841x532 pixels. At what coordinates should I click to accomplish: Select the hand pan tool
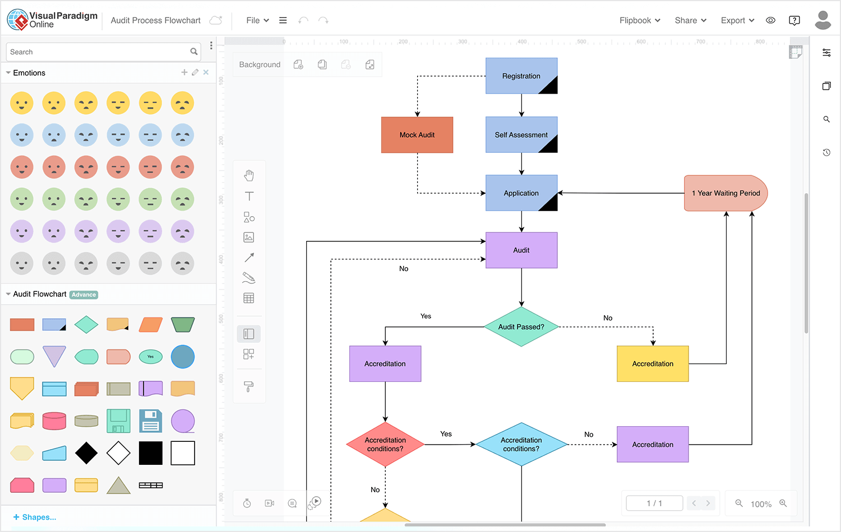click(249, 175)
